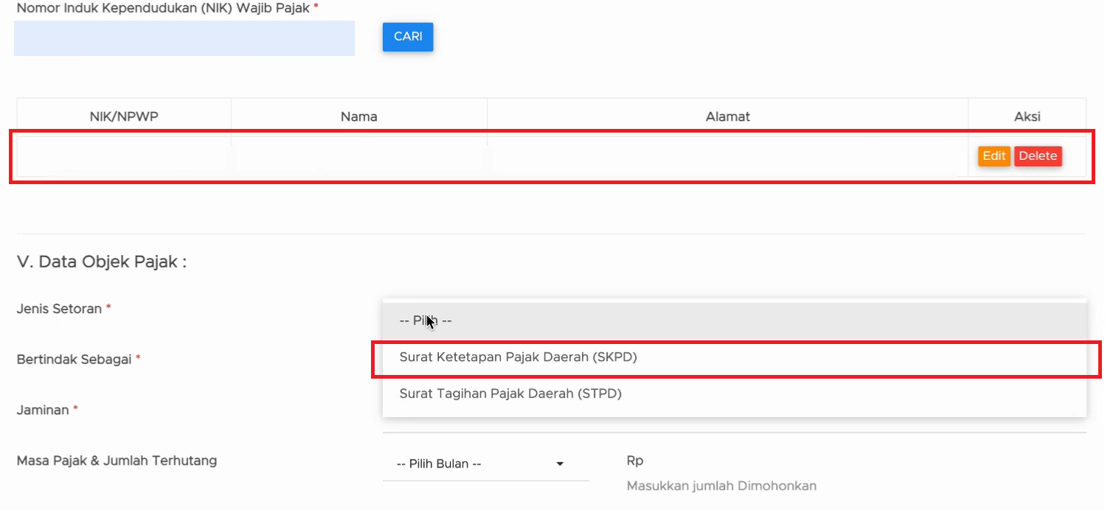The height and width of the screenshot is (512, 1113).
Task: Click the "V. Data Objek Pajak" section heading
Action: [x=101, y=262]
